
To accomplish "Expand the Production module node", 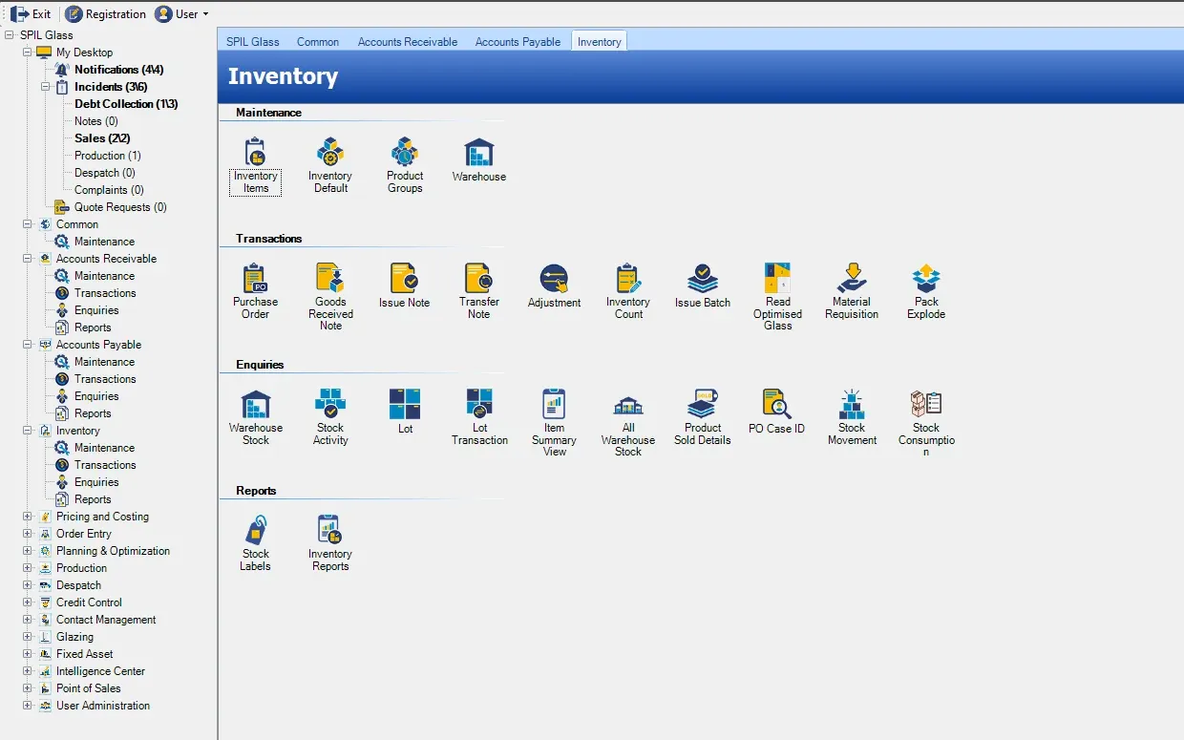I will click(x=28, y=568).
